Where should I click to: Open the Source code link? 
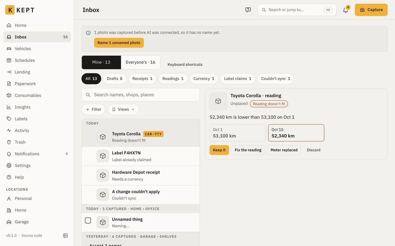[32, 235]
